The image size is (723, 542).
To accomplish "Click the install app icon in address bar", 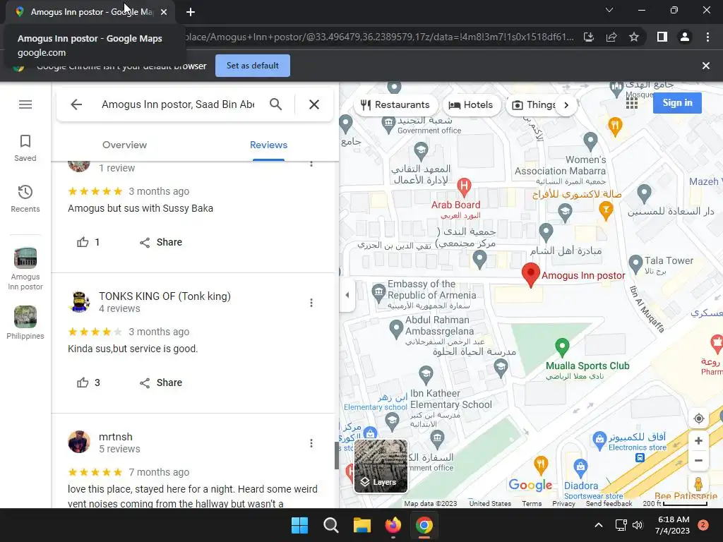I will [x=589, y=37].
